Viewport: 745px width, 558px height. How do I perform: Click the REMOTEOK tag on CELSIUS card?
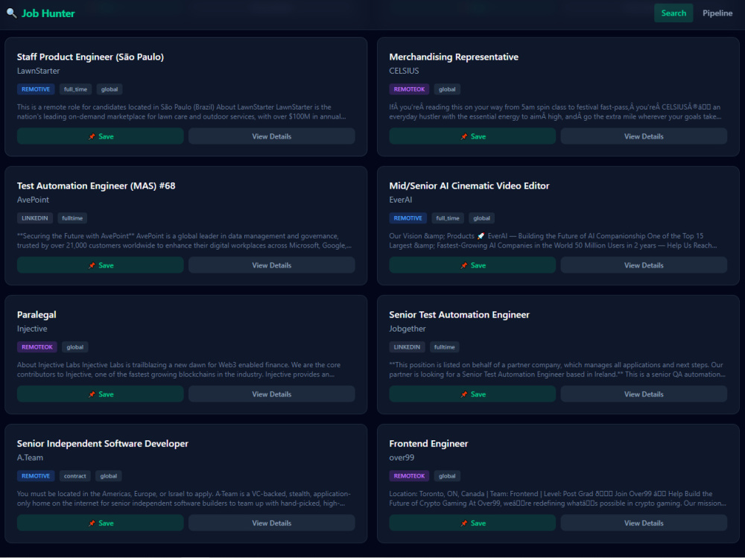pyautogui.click(x=409, y=89)
